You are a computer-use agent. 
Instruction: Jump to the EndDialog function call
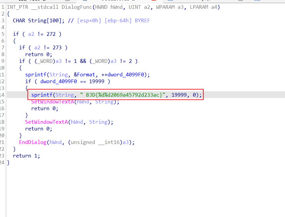click(x=33, y=142)
